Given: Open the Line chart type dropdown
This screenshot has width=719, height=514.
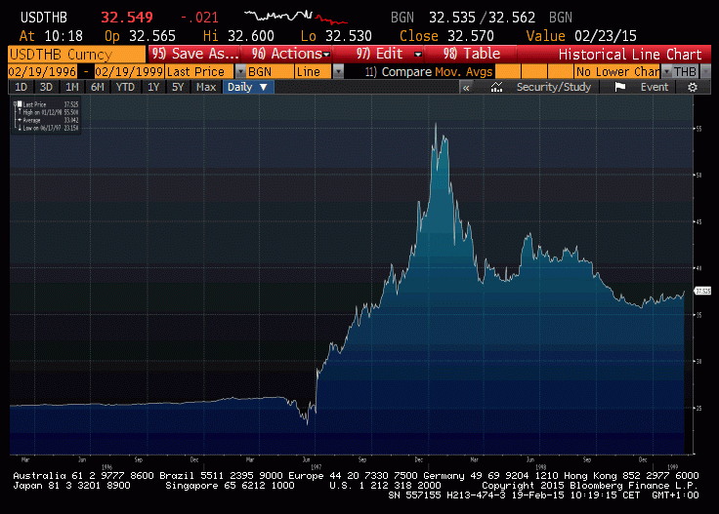Looking at the screenshot, I should (338, 72).
